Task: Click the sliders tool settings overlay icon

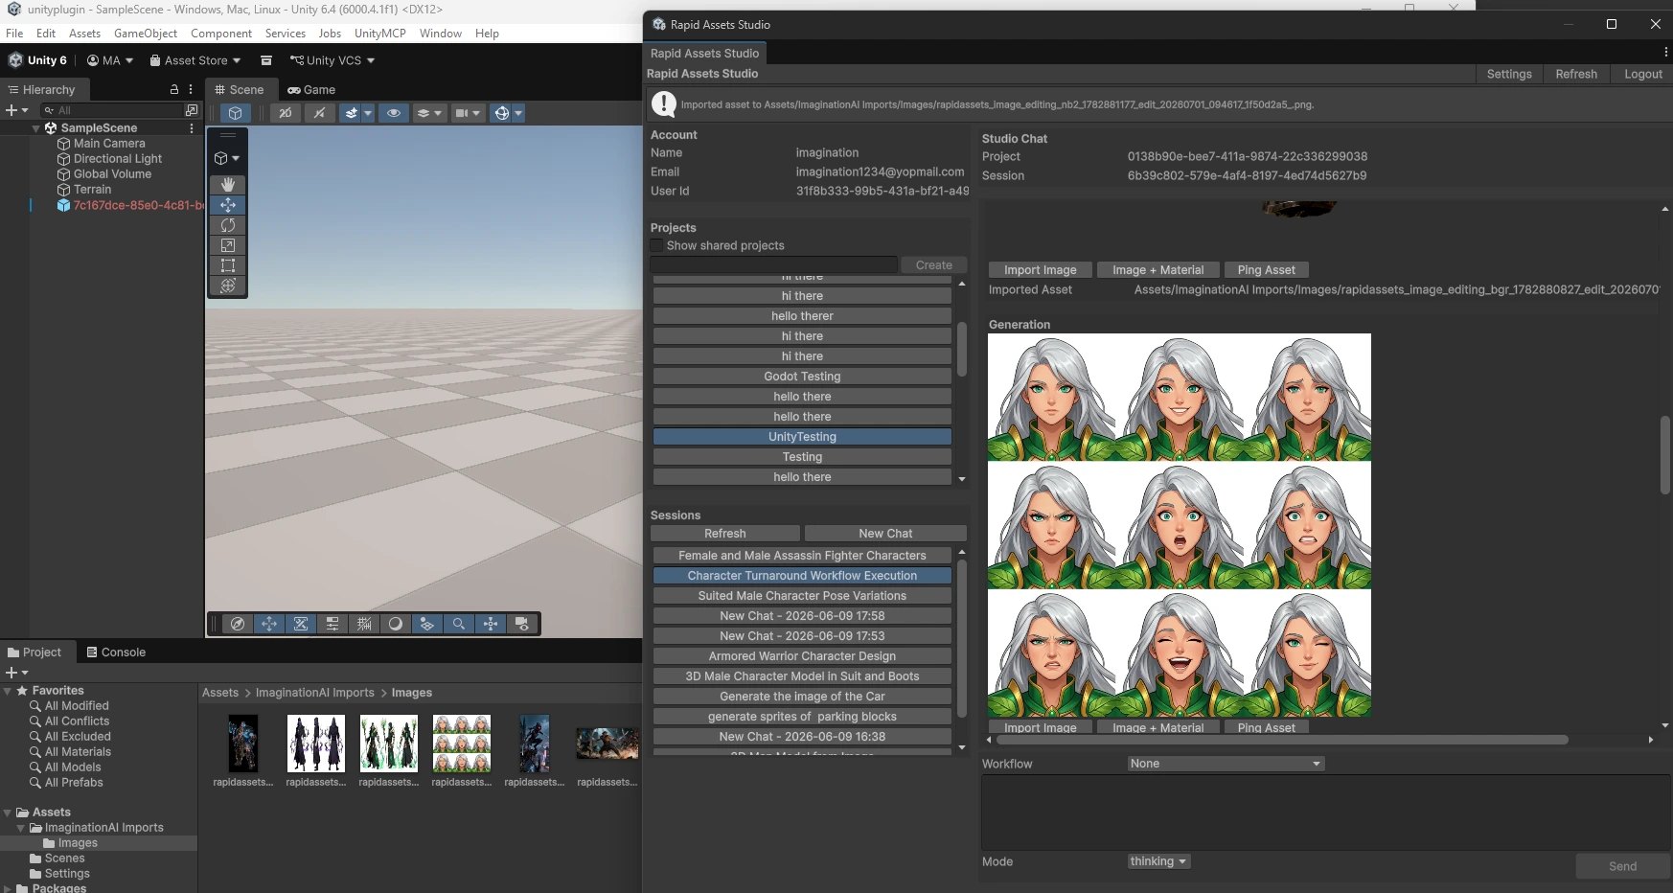Action: pos(332,624)
